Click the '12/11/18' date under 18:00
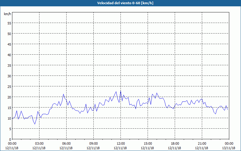 [x=174, y=148]
